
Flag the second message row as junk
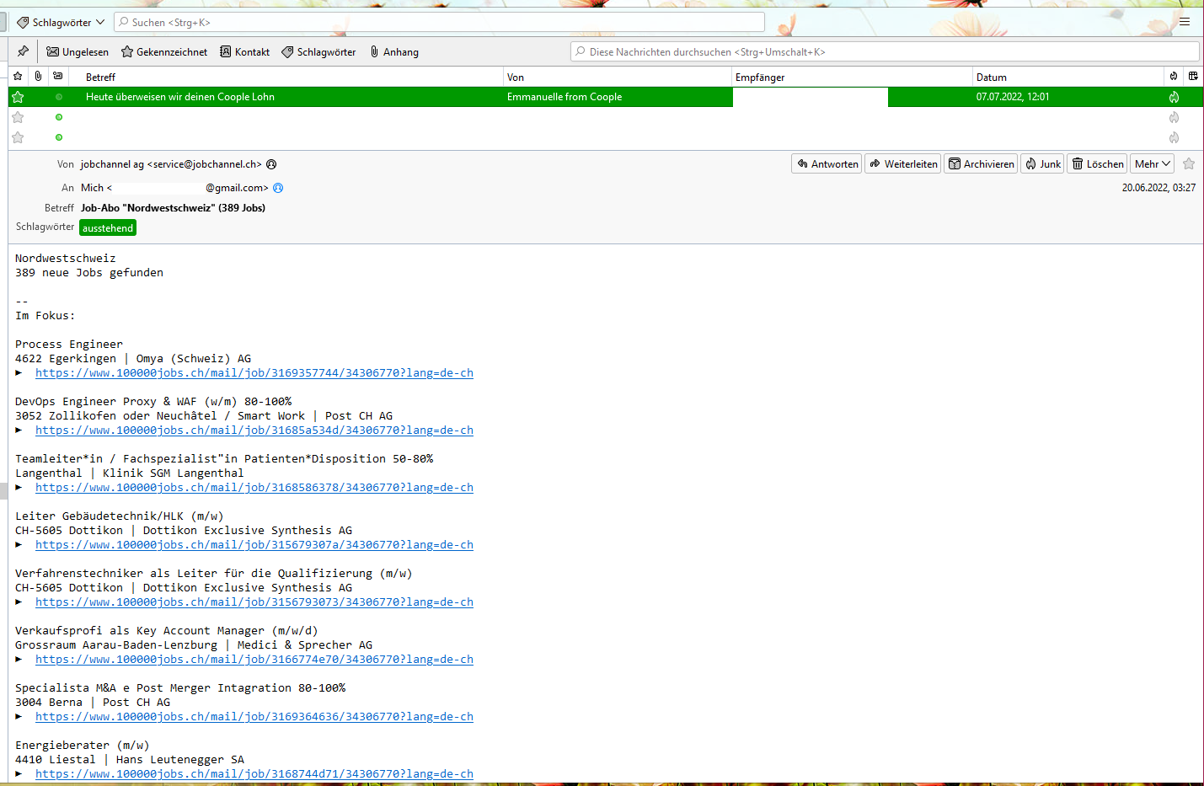click(1174, 117)
